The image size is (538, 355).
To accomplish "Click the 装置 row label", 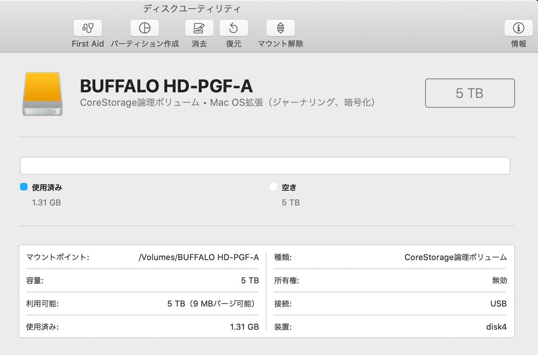I will pos(283,327).
